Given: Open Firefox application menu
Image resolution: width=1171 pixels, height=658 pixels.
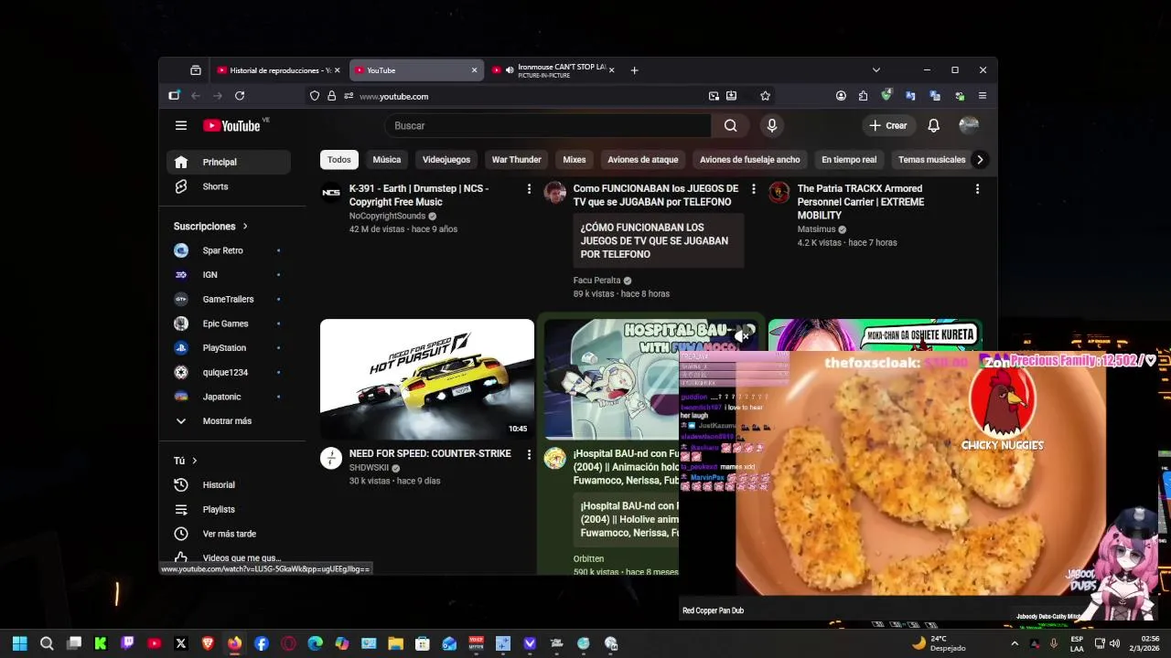Looking at the screenshot, I should (983, 96).
